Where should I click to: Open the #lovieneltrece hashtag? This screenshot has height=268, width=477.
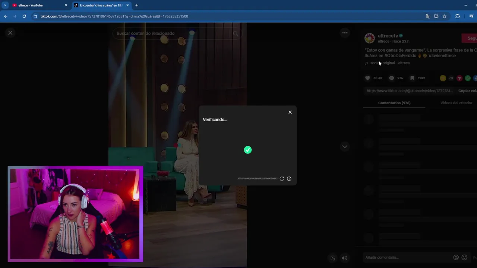pos(442,55)
